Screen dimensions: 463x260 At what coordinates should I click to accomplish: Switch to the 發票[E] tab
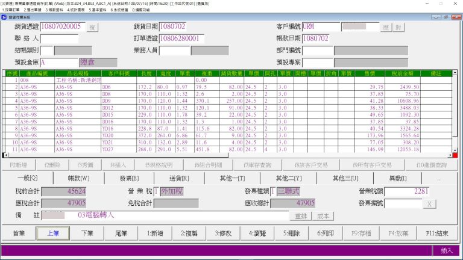coord(129,178)
